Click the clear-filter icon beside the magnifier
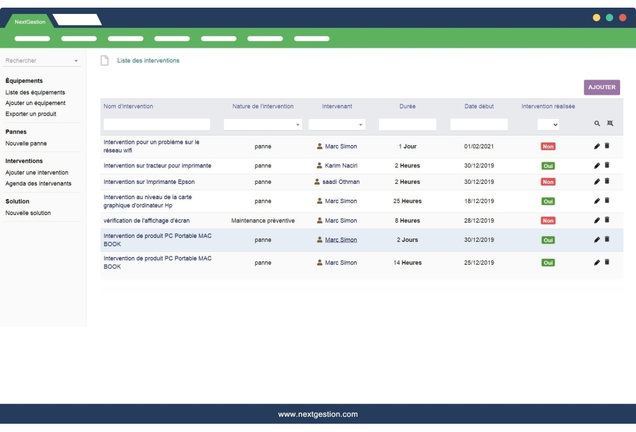The image size is (636, 432). 610,123
